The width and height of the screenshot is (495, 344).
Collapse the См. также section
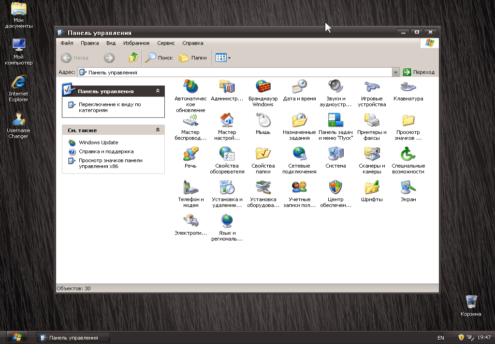coord(158,129)
